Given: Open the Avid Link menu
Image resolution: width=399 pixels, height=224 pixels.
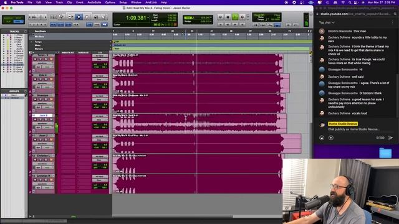Looking at the screenshot, I should click(x=151, y=2).
